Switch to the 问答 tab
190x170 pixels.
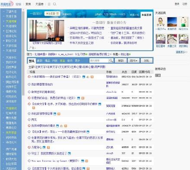coord(55,61)
